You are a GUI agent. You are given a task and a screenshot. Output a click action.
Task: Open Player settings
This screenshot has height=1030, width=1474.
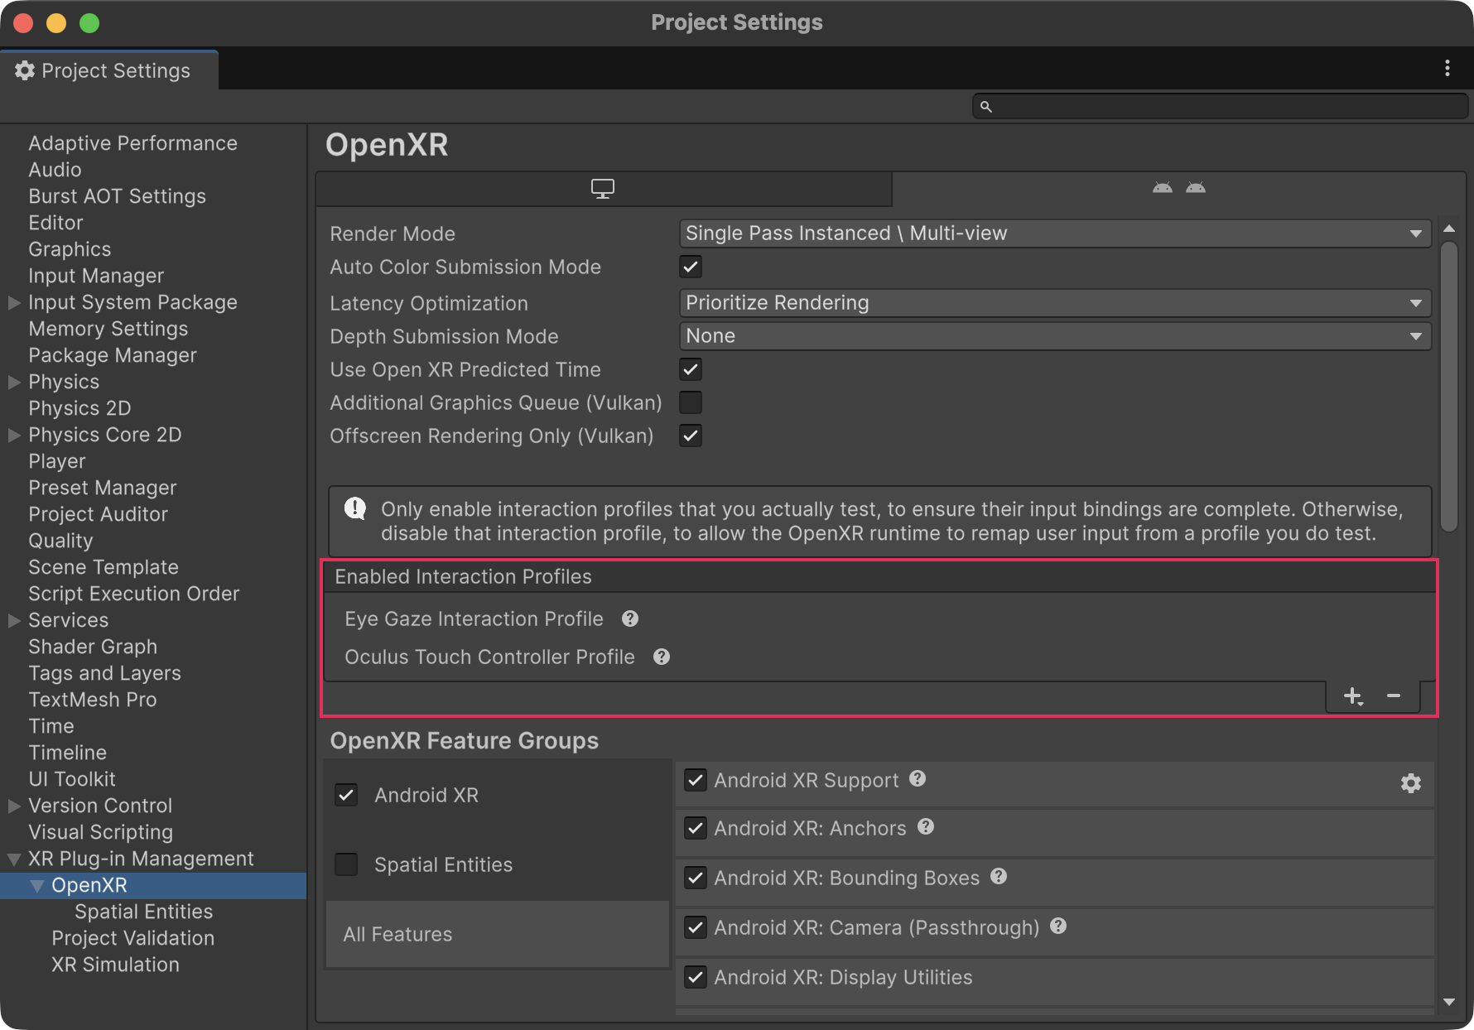57,461
